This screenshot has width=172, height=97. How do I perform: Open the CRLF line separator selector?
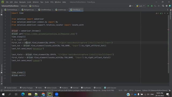pos(126,91)
